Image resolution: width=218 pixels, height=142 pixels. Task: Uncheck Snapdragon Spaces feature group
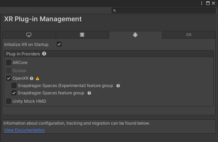[x=14, y=93]
